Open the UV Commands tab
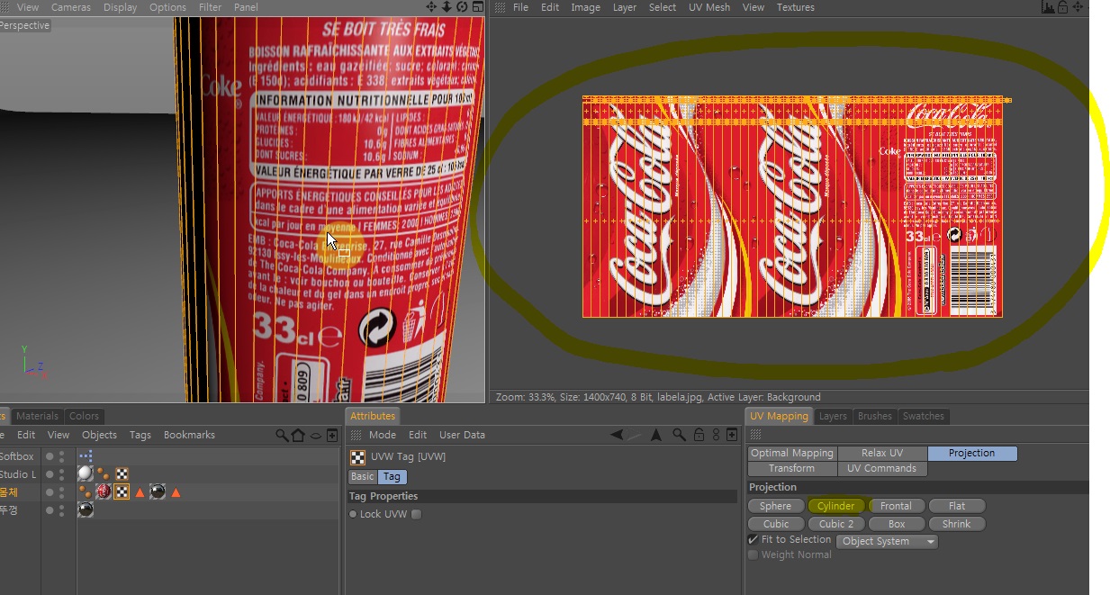 [x=882, y=468]
